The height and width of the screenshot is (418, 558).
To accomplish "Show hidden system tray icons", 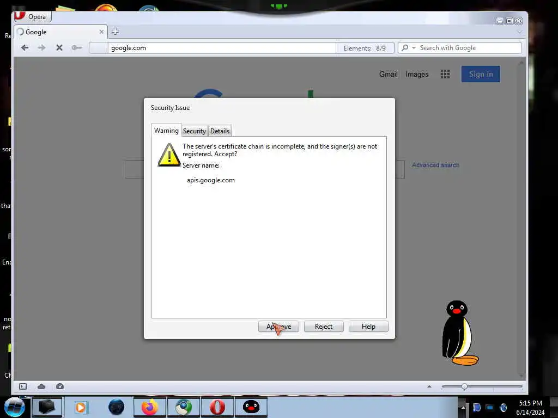I will click(x=463, y=407).
